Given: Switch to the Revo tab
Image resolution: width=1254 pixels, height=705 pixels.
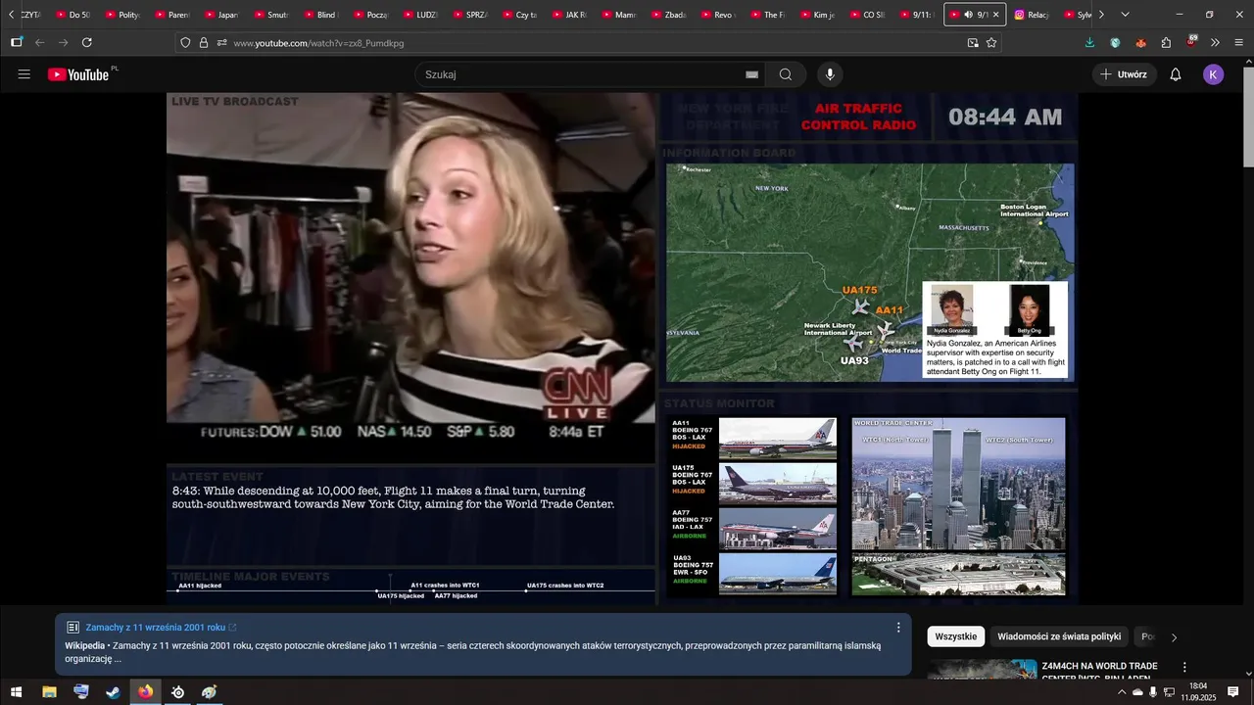Looking at the screenshot, I should click(719, 15).
